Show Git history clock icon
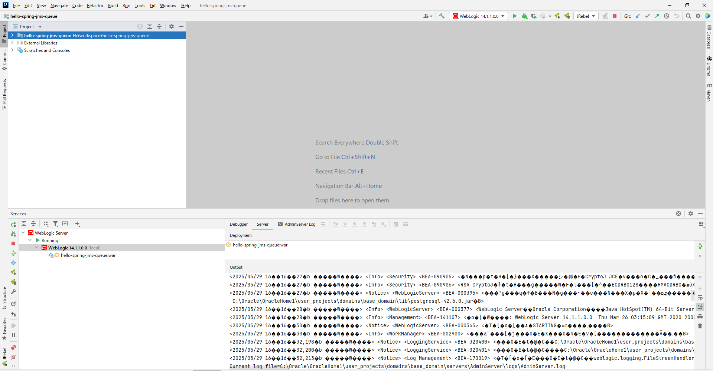The width and height of the screenshot is (713, 371). tap(667, 16)
